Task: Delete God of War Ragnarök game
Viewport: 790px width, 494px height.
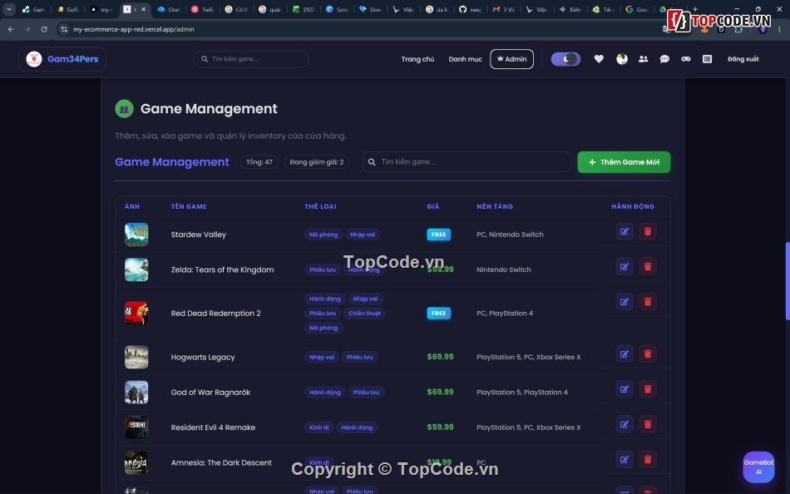Action: (x=648, y=389)
